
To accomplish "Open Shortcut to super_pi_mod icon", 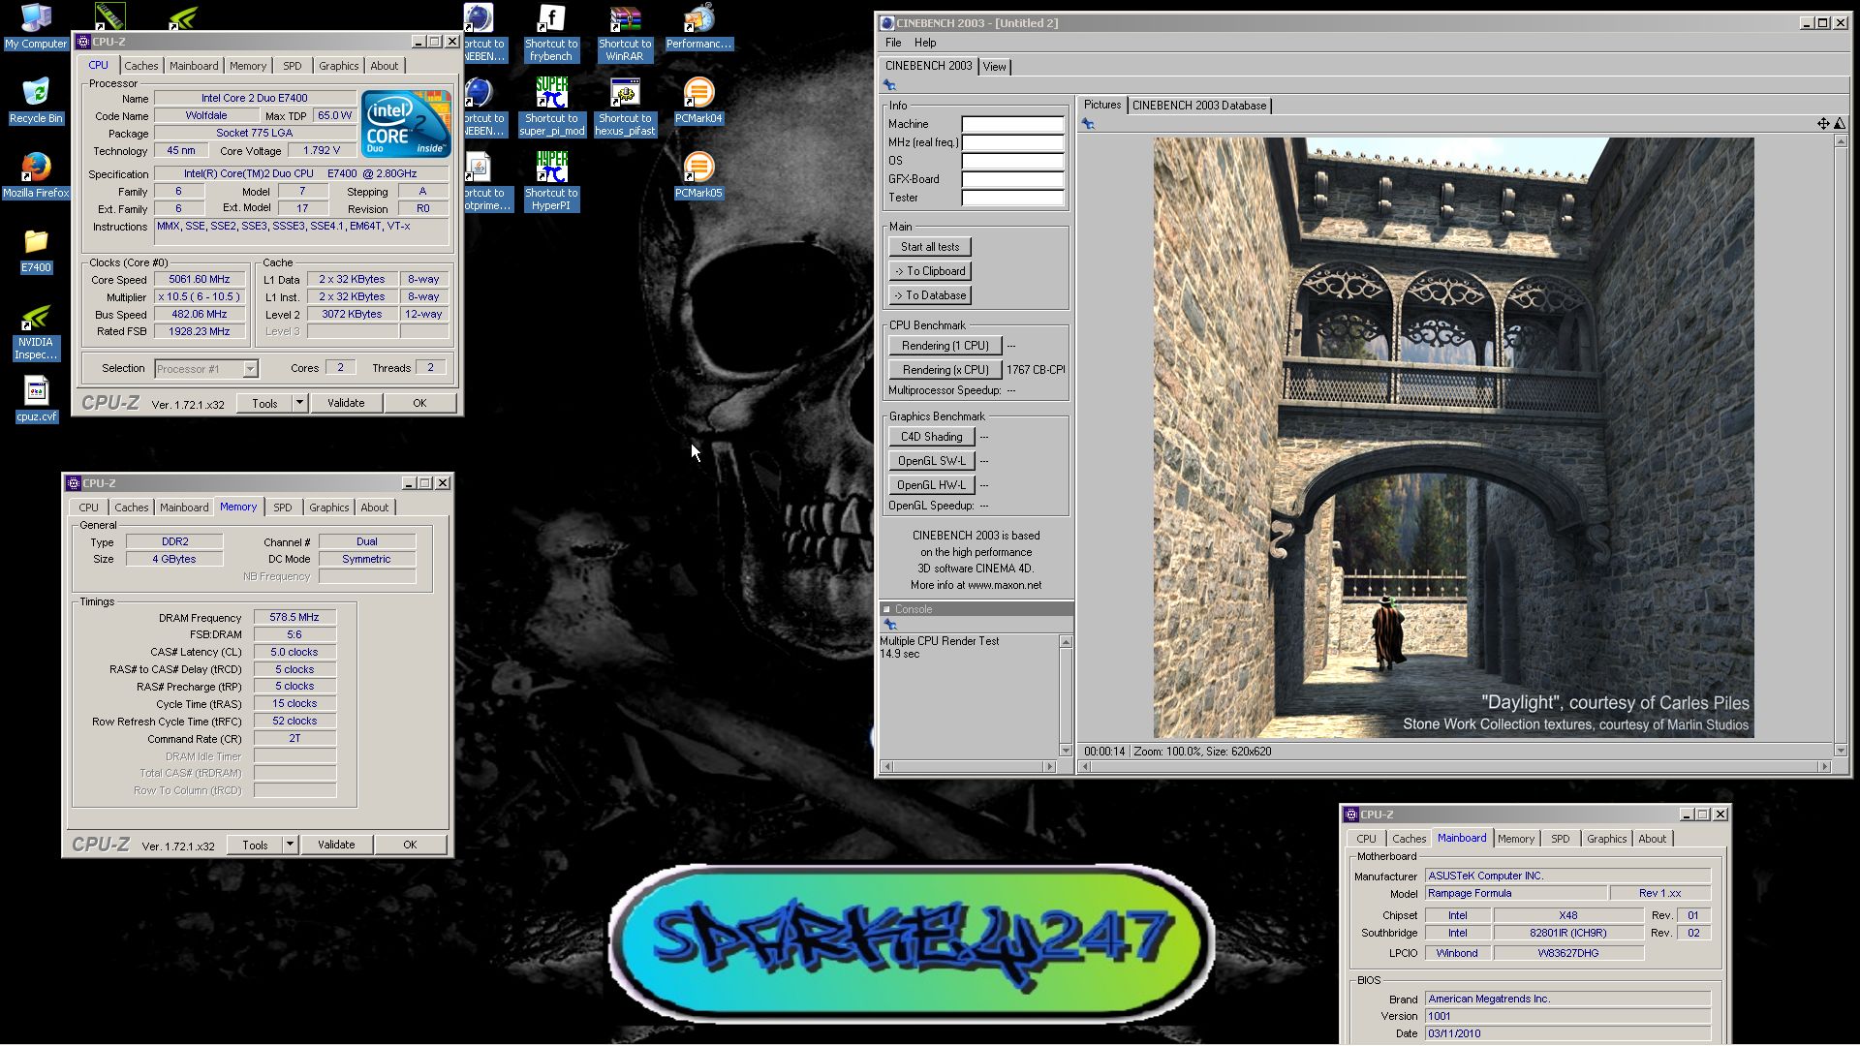I will click(x=551, y=107).
